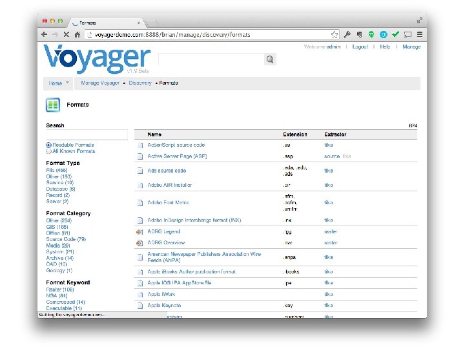
Task: Click tika extractor for Ada source code
Action: tap(328, 171)
